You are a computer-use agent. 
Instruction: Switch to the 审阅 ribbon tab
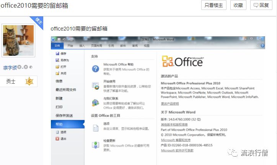point(135,46)
